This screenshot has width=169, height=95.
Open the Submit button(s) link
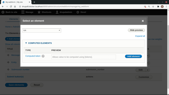15,77
